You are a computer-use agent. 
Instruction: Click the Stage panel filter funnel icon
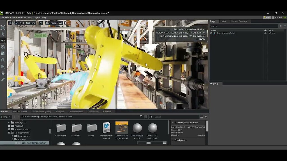coord(281,26)
